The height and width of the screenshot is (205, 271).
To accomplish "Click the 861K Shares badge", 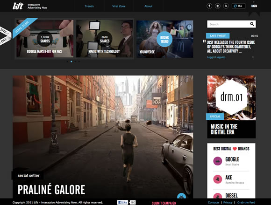I will (105, 39).
